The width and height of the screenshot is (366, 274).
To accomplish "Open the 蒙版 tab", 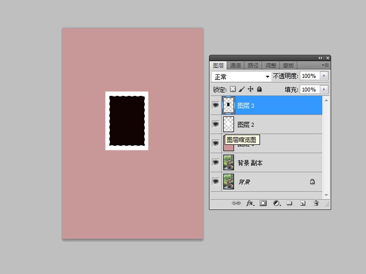I will (x=288, y=65).
